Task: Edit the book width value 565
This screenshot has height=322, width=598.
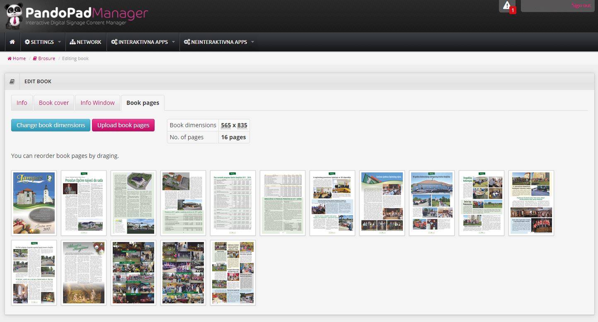Action: click(x=226, y=125)
